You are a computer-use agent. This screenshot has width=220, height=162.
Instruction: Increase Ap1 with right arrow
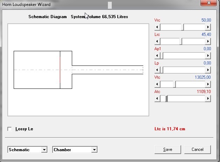tap(208, 56)
